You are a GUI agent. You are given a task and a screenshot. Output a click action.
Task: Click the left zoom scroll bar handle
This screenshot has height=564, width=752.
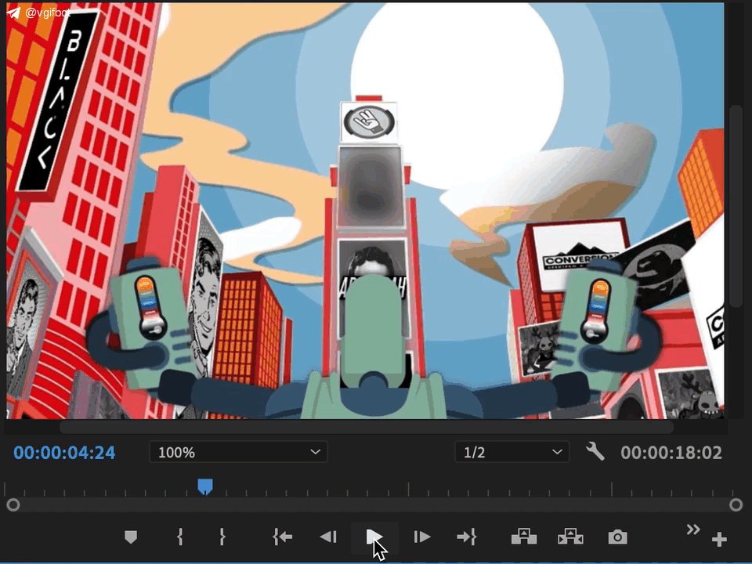(x=13, y=504)
